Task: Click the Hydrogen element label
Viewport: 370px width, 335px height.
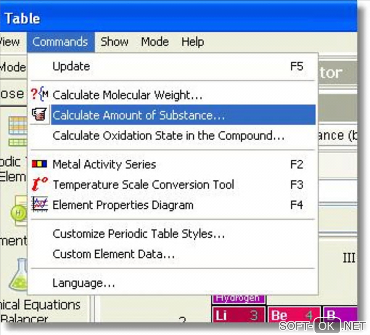Action: point(238,298)
